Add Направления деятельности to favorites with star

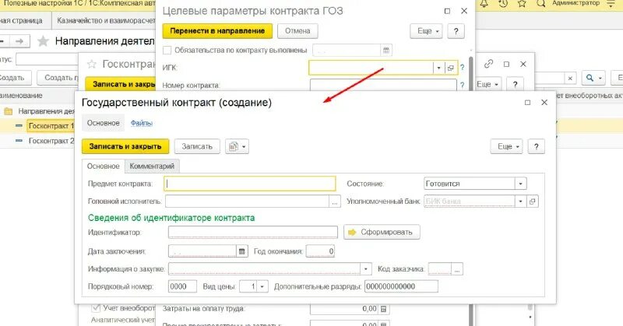pos(43,41)
